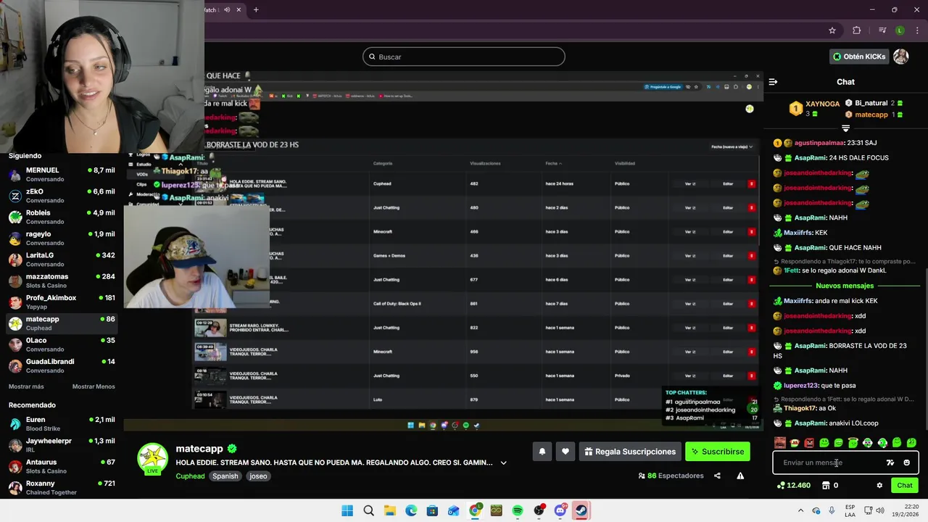Viewport: 928px width, 522px height.
Task: Open Euren in Recomendado list
Action: (62, 424)
